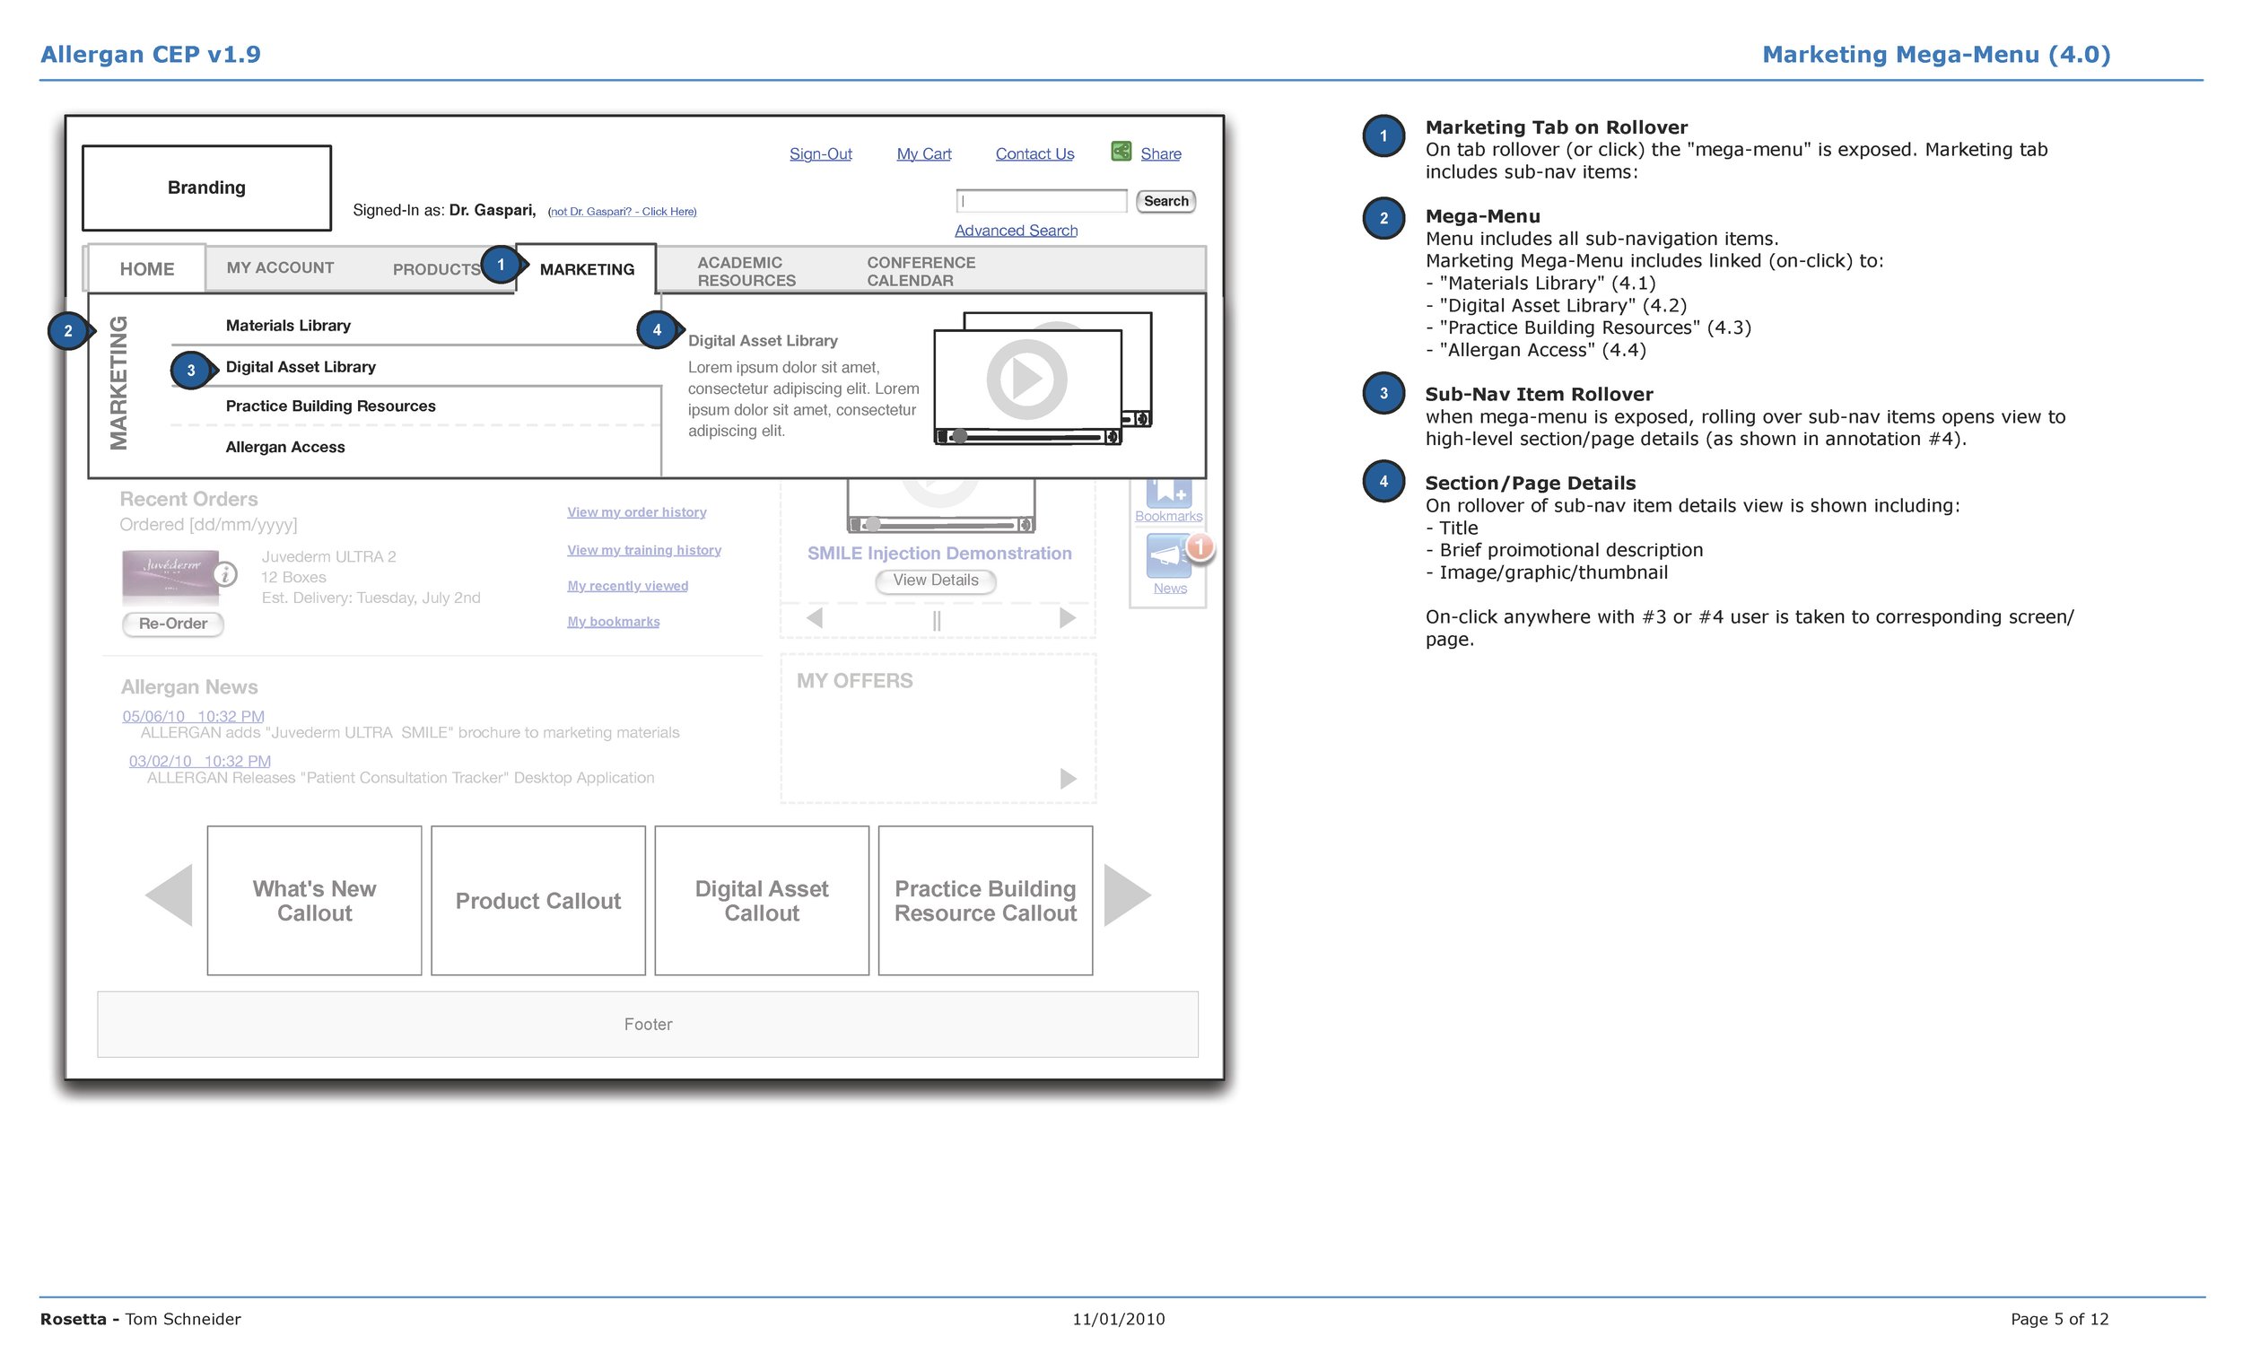Open My bookmarks link
Viewport: 2243px width, 1362px height.
[x=614, y=621]
